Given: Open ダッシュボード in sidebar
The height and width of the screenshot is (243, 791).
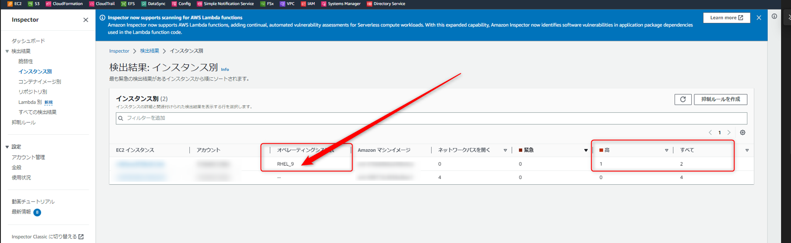Looking at the screenshot, I should (28, 41).
